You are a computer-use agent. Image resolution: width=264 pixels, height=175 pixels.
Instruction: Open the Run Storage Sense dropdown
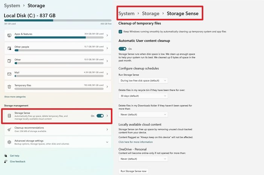143,80
